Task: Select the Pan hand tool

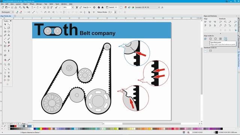Action: (9, 64)
